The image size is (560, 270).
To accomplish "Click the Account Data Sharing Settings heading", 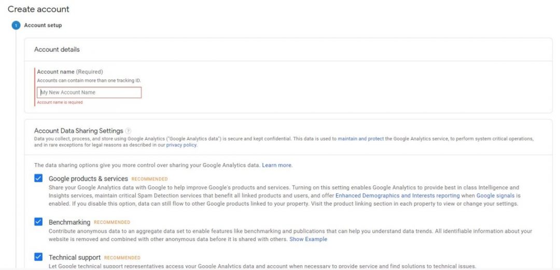I will 78,131.
